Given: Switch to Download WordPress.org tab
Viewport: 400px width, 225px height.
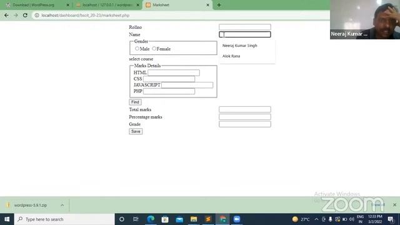Looking at the screenshot, I should [36, 5].
